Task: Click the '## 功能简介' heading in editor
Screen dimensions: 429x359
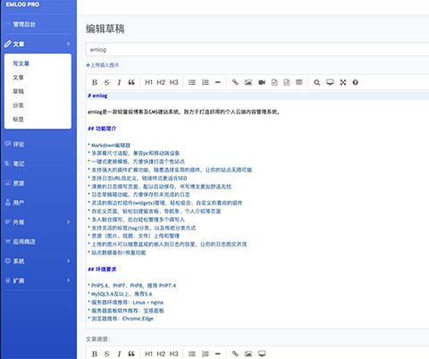Action: point(102,129)
